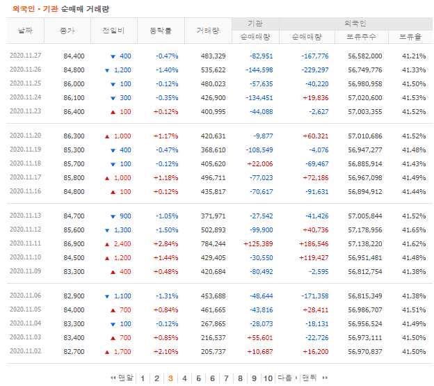Click institution net value -144,598
Screen dimensions: 434x386
[259, 70]
